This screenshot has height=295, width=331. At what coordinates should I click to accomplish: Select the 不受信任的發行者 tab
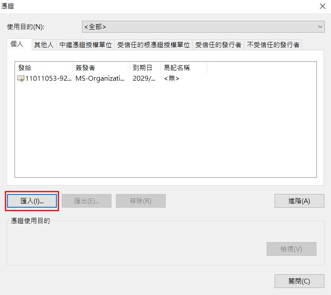click(x=273, y=45)
